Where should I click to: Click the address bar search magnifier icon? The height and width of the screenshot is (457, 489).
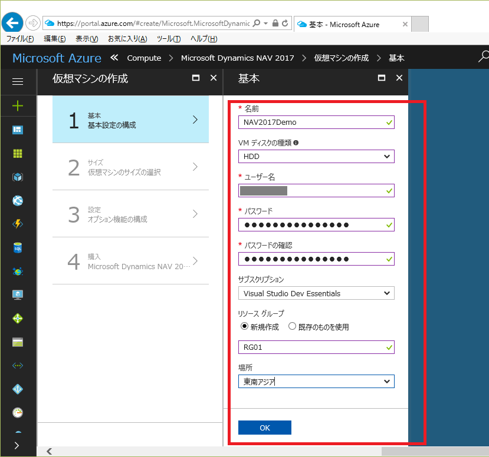point(257,24)
